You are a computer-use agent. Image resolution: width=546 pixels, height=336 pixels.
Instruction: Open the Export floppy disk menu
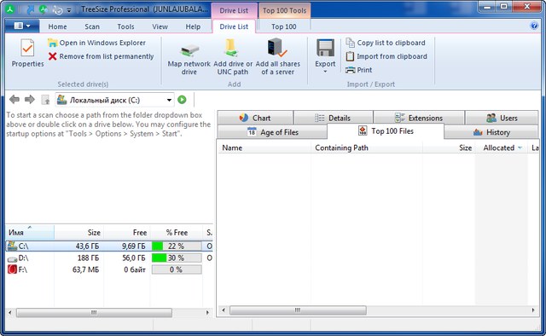pyautogui.click(x=325, y=55)
